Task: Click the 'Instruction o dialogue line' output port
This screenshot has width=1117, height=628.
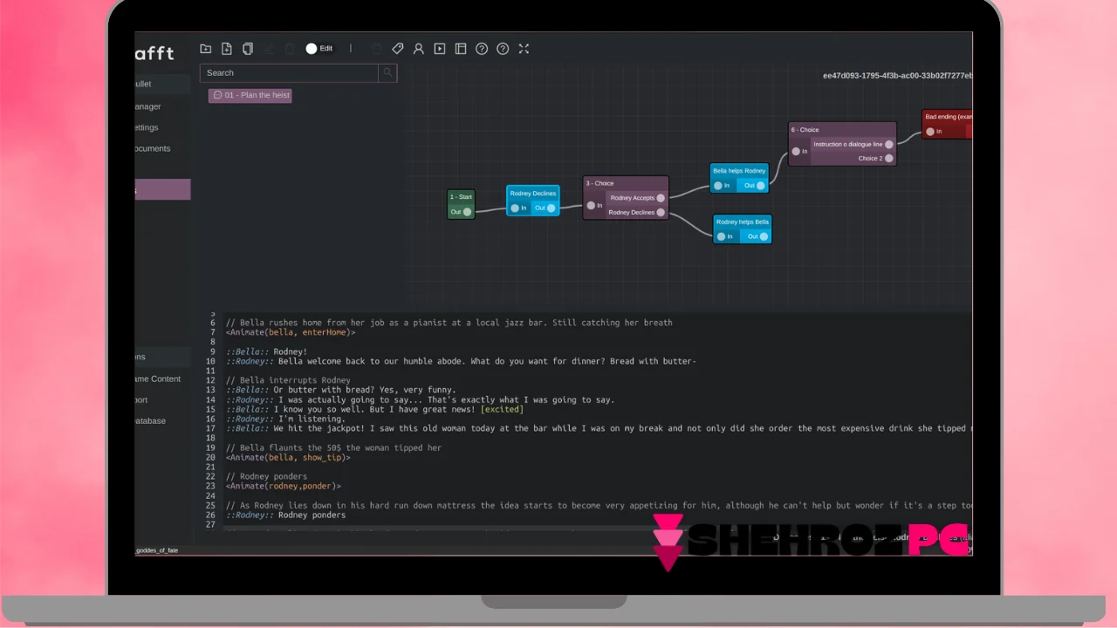Action: click(889, 145)
